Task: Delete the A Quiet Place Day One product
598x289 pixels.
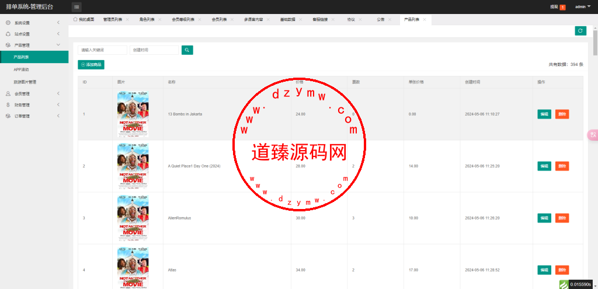Action: point(562,166)
